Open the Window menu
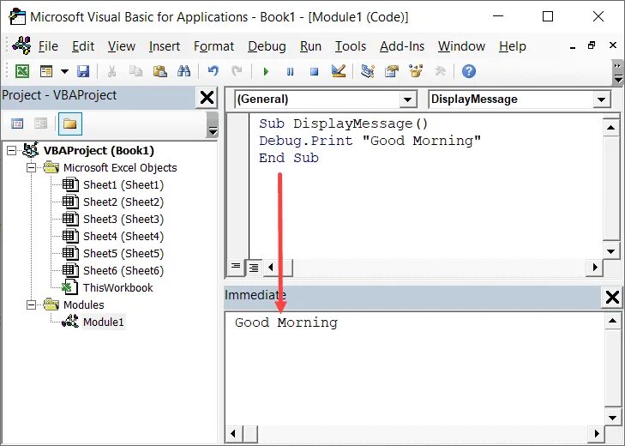The height and width of the screenshot is (446, 625). (x=461, y=46)
